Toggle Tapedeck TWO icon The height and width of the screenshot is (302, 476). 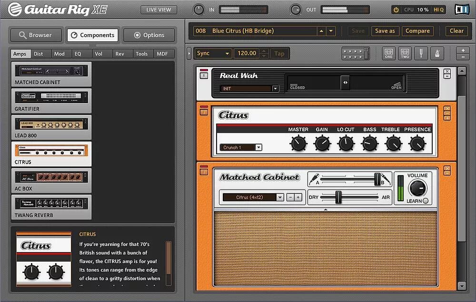pyautogui.click(x=405, y=54)
